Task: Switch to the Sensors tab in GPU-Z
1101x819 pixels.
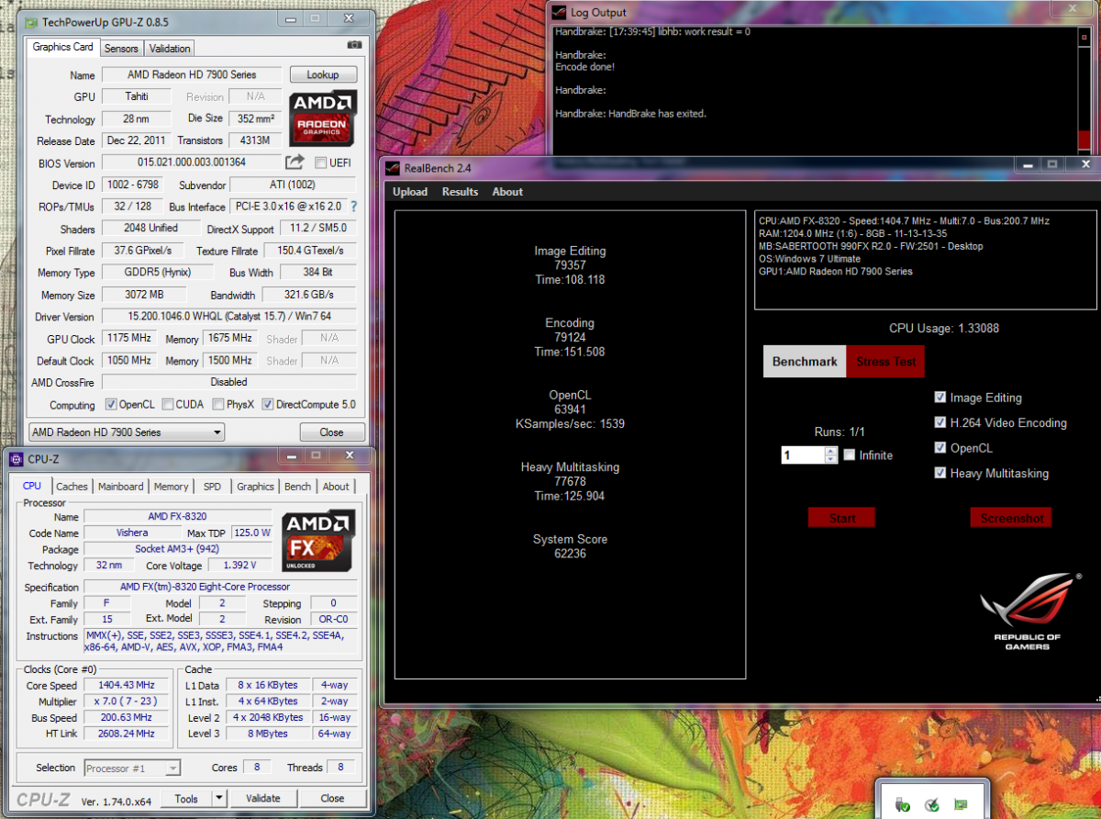Action: (121, 49)
